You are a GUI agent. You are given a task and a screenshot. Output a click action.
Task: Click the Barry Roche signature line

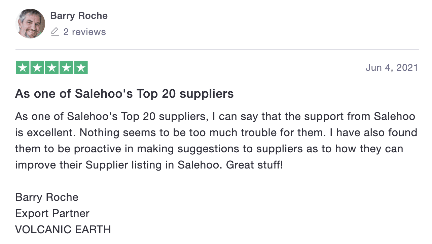click(47, 197)
